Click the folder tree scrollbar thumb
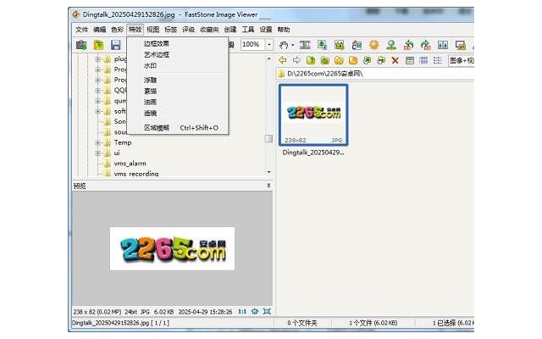Viewport: 542px width, 339px height. [268, 139]
